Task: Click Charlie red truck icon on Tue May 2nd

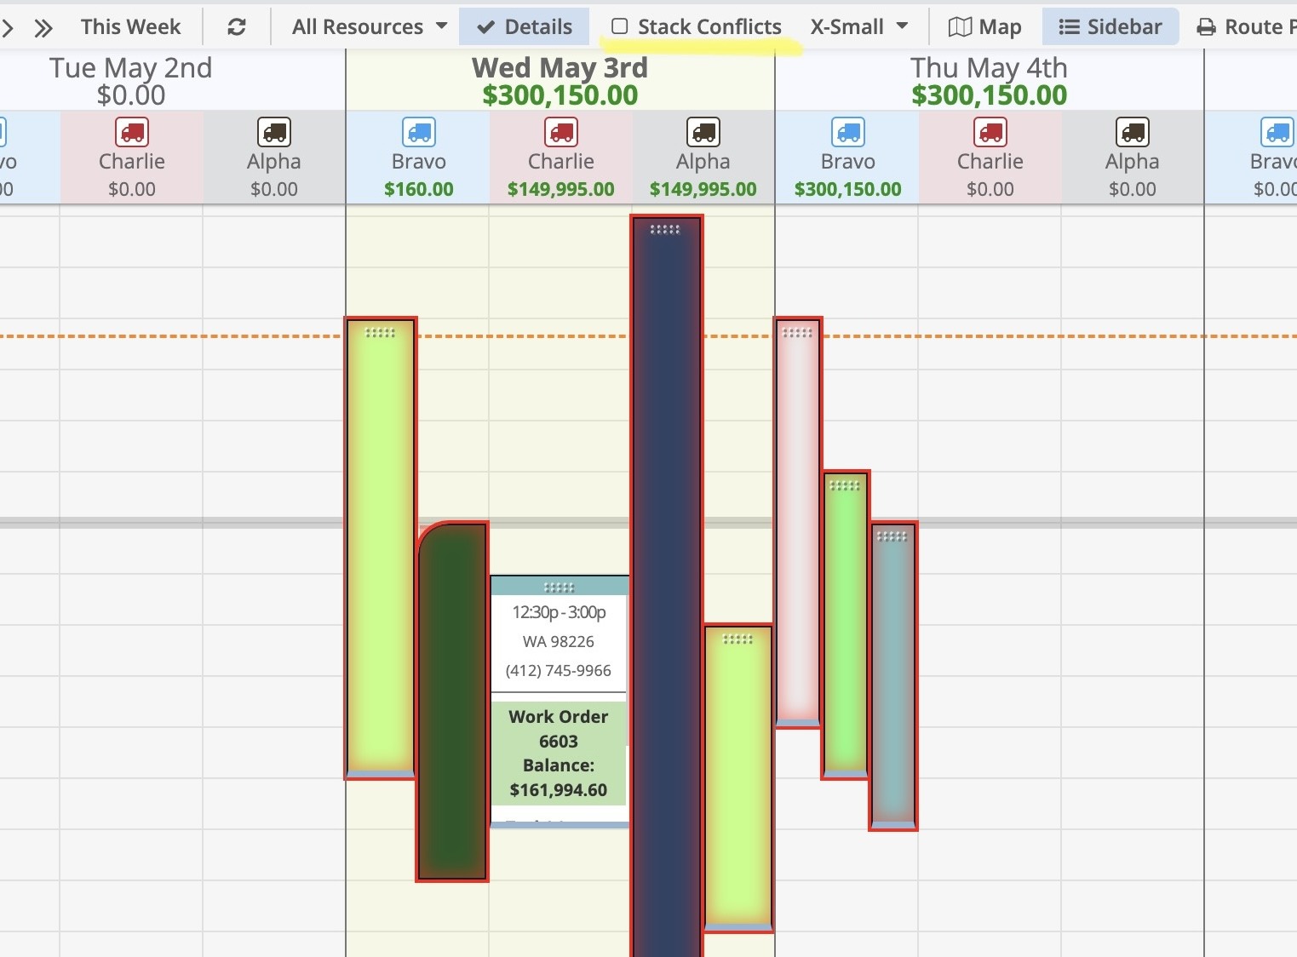Action: 132,133
